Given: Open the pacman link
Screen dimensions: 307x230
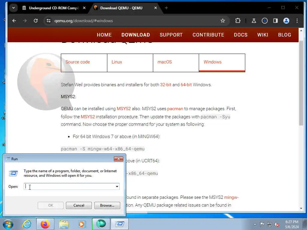Looking at the screenshot, I should 175,109.
